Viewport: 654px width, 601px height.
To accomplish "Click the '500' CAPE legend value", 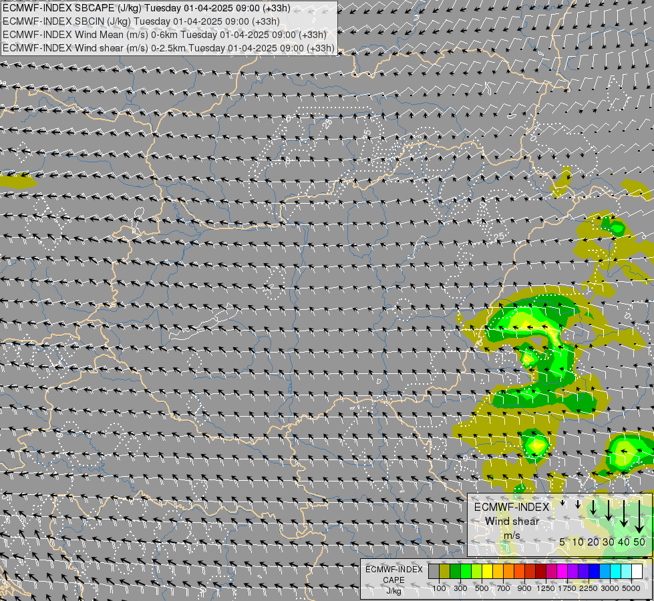I will click(482, 588).
